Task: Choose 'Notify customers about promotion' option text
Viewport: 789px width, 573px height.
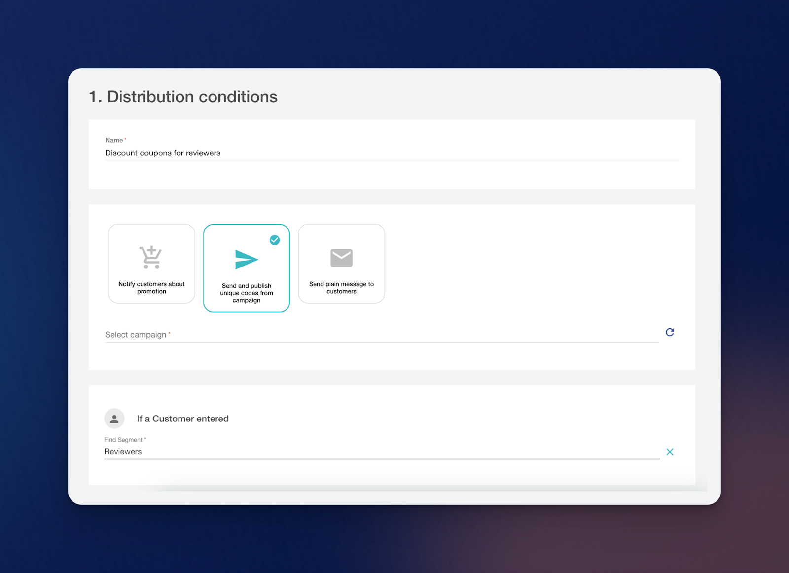Action: click(x=151, y=288)
